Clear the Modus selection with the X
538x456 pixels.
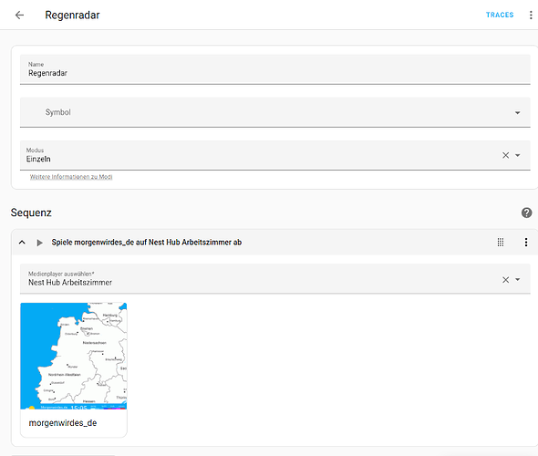(x=505, y=155)
